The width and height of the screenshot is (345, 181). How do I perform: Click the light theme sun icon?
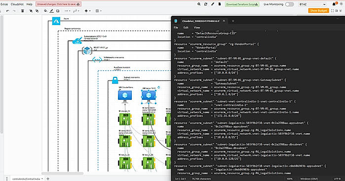coord(341,4)
